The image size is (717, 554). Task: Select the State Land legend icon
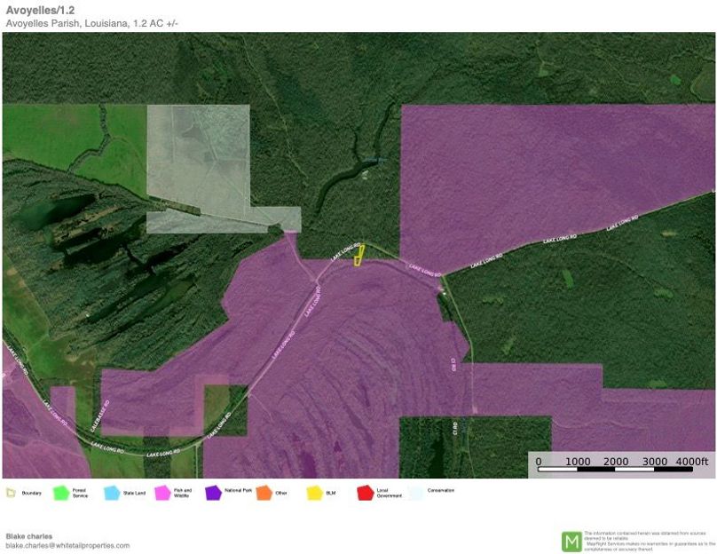pyautogui.click(x=110, y=490)
